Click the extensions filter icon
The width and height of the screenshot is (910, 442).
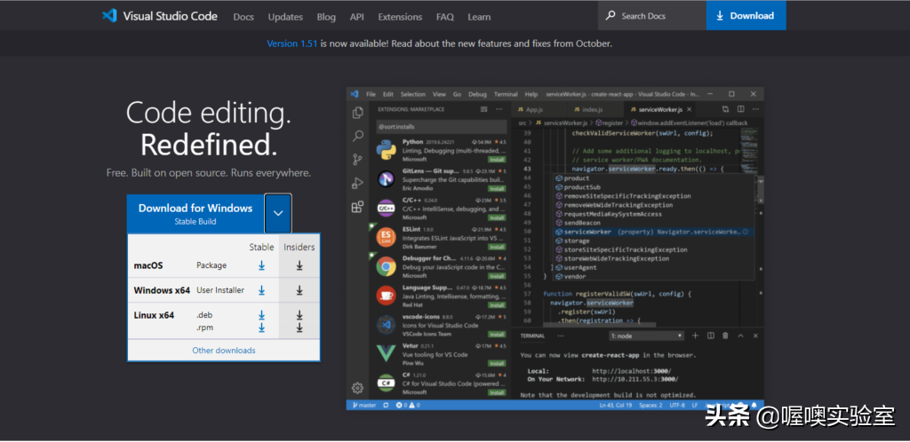point(484,109)
